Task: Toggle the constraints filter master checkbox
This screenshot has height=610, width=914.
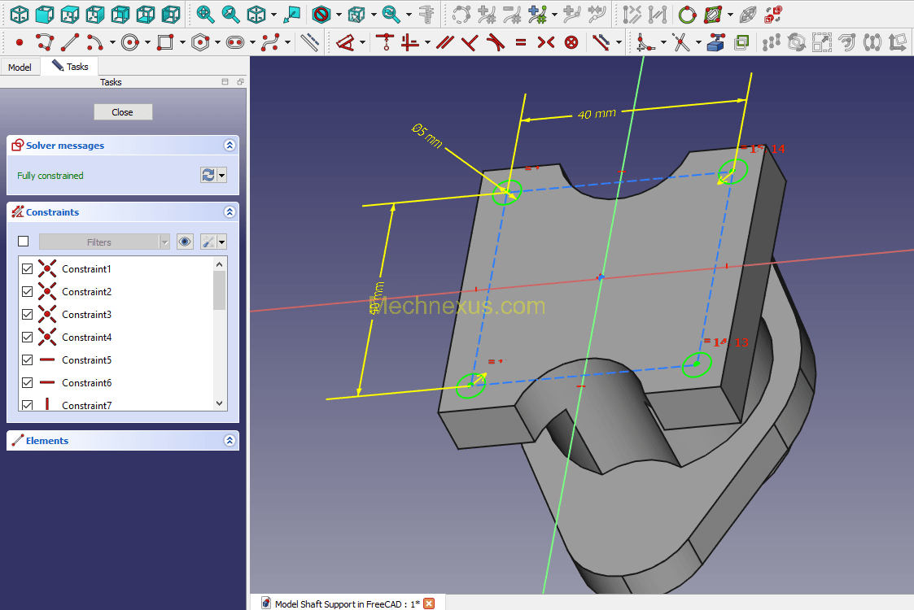Action: [x=24, y=242]
